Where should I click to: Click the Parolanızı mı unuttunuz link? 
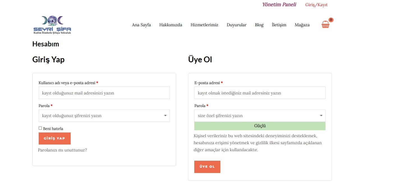pyautogui.click(x=63, y=150)
